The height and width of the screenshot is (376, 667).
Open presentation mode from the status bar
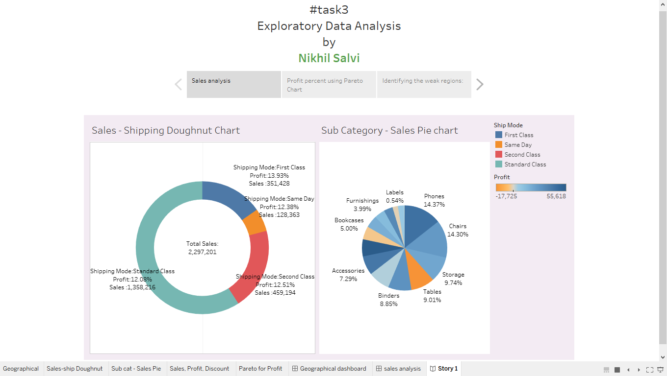(659, 370)
